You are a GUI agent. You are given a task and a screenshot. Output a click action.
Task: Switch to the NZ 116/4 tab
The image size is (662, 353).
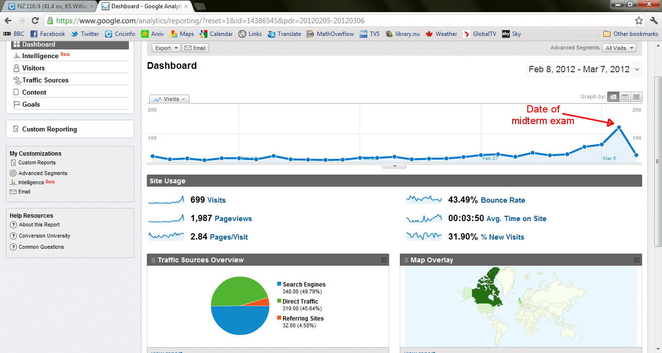(48, 6)
